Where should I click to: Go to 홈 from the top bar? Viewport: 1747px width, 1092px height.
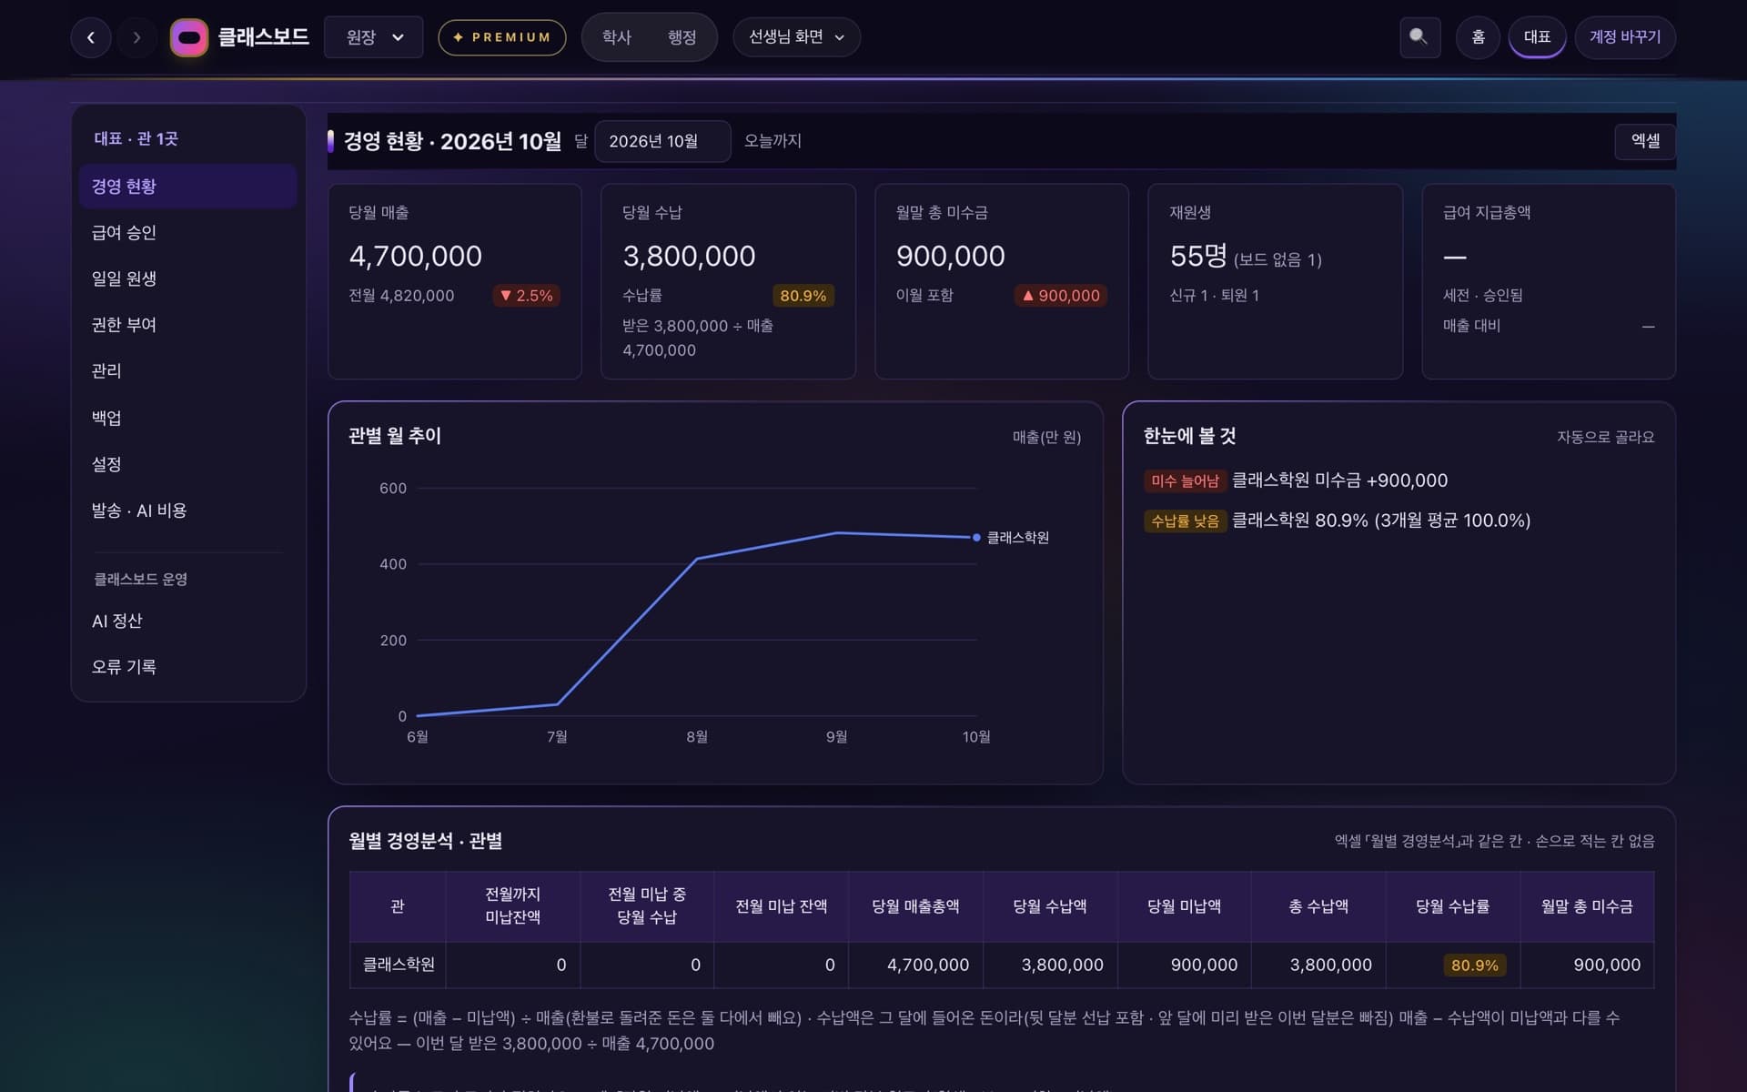tap(1478, 37)
